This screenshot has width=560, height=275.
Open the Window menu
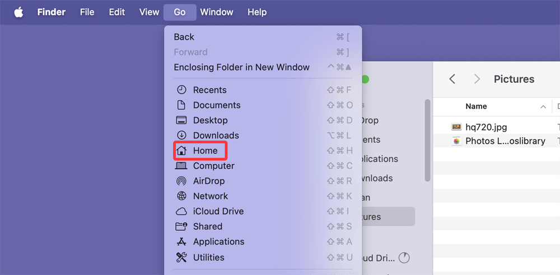216,12
